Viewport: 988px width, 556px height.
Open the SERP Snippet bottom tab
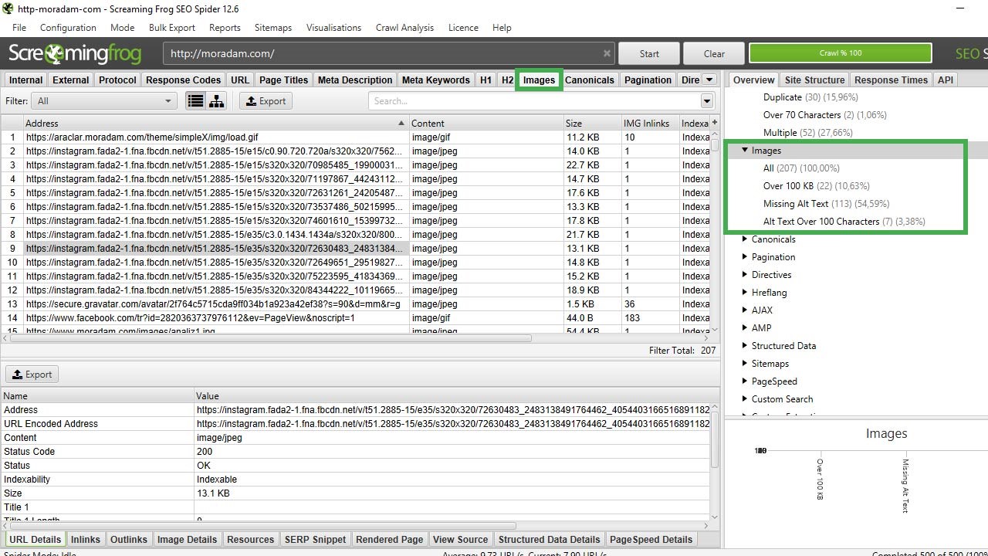[x=315, y=539]
